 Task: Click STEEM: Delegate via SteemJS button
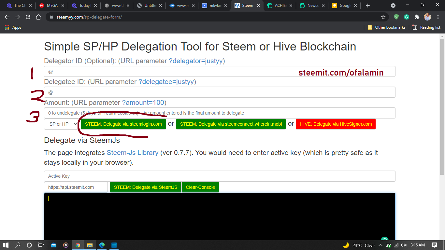coord(146,187)
